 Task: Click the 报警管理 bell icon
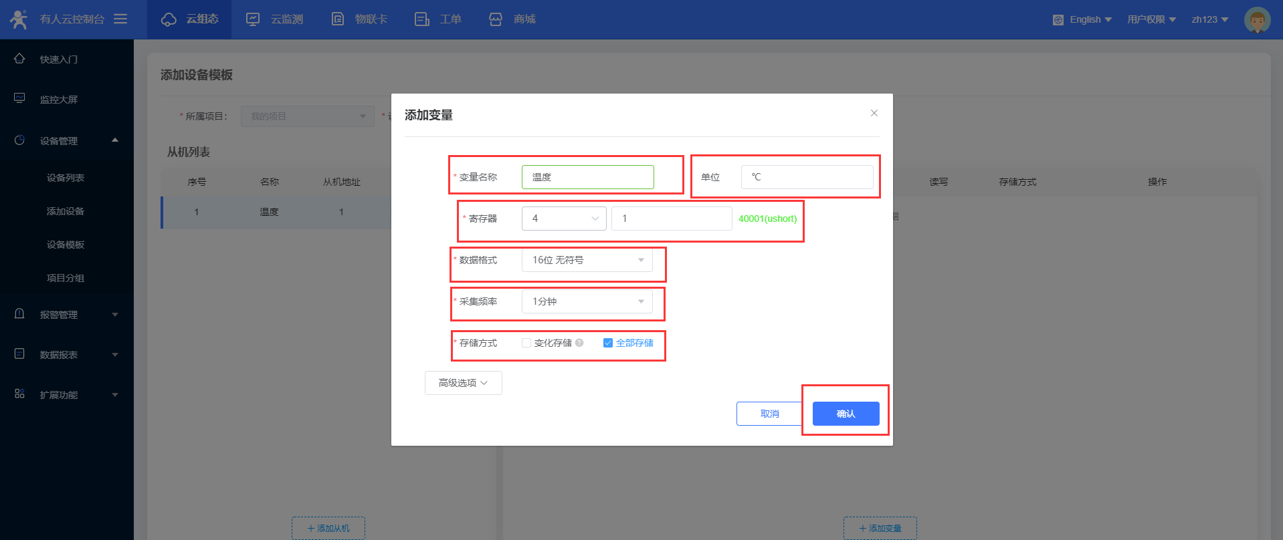19,314
